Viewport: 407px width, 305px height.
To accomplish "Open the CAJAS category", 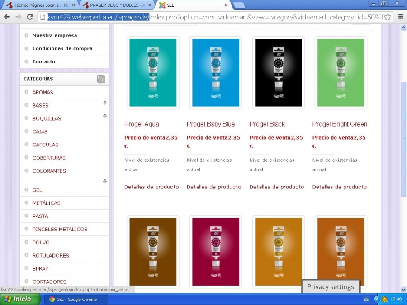I will click(40, 132).
